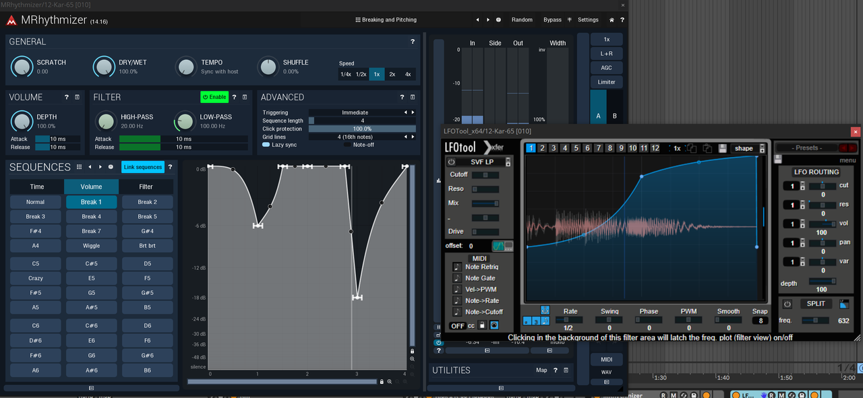
Task: Click the next sequence preset arrow
Action: tap(100, 167)
